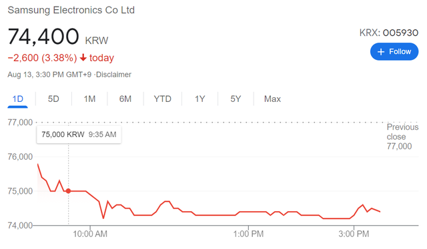This screenshot has width=427, height=249.
Task: Open the 6M chart range
Action: pyautogui.click(x=125, y=99)
